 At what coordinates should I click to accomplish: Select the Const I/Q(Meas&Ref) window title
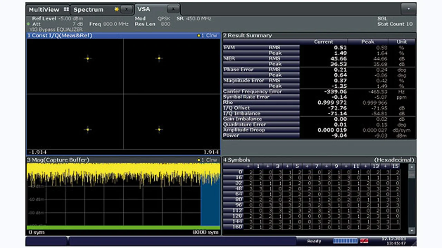(x=60, y=36)
